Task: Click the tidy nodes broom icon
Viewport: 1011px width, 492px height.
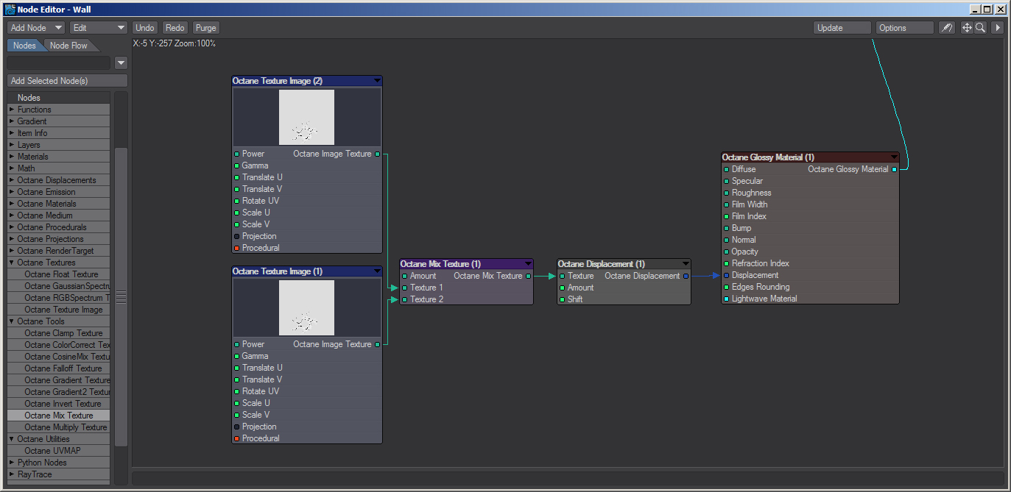Action: pos(947,28)
